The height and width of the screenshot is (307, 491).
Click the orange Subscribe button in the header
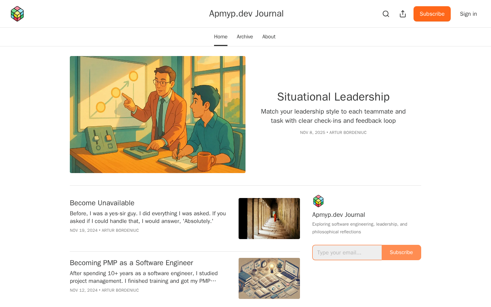(432, 14)
